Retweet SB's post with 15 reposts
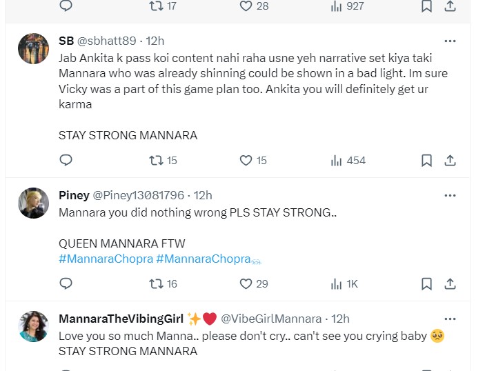 click(157, 161)
